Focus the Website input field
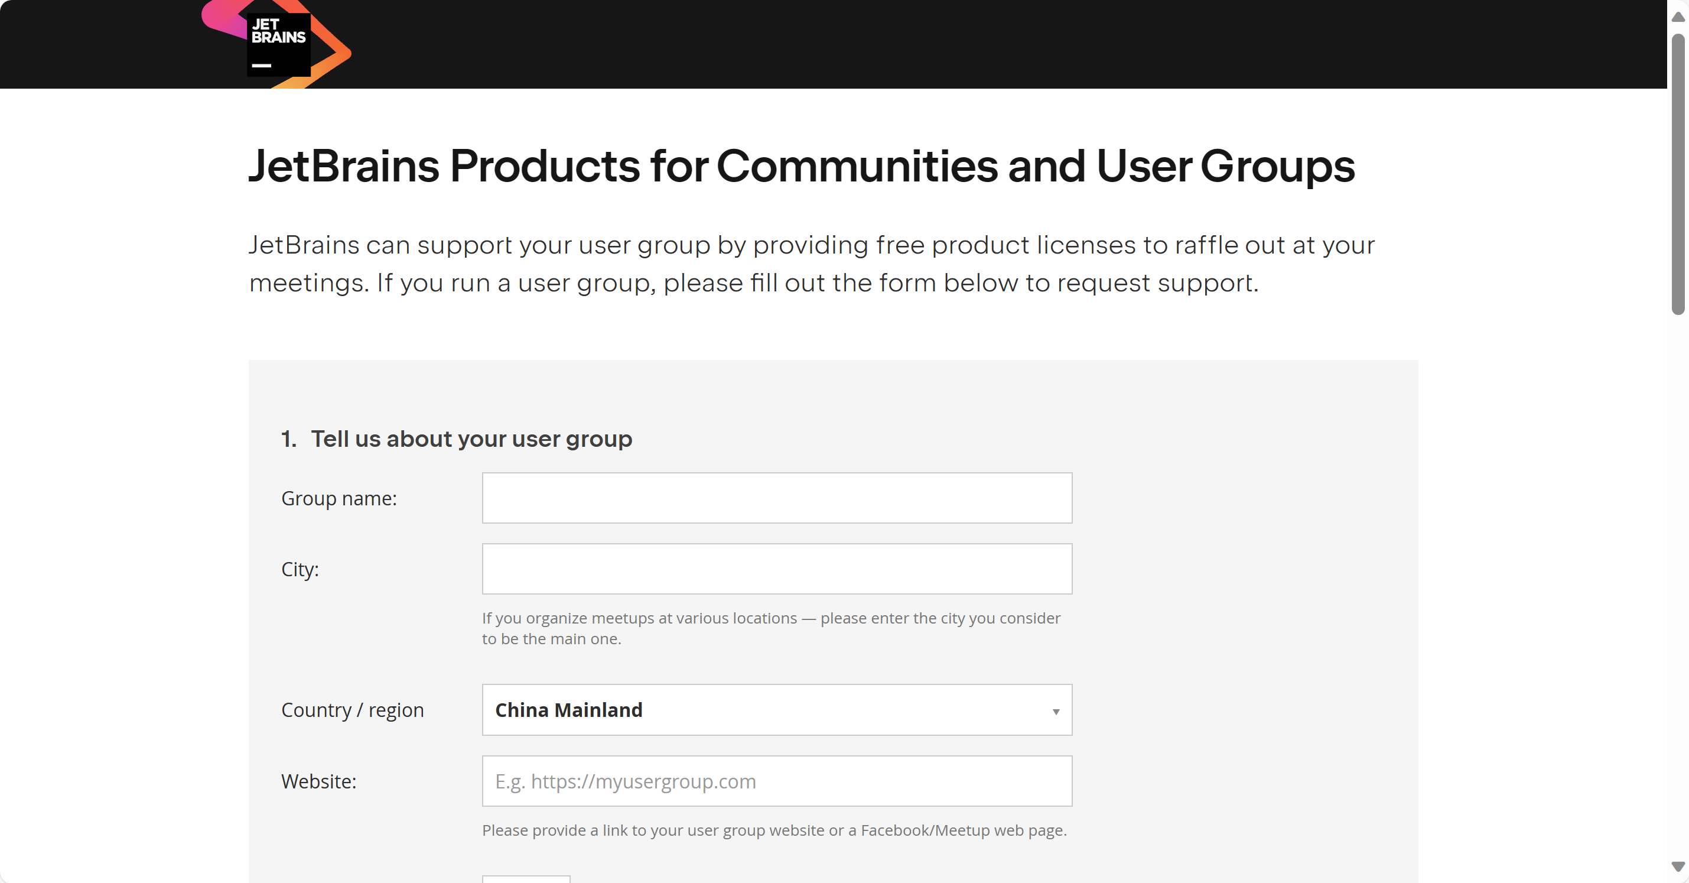 point(777,781)
